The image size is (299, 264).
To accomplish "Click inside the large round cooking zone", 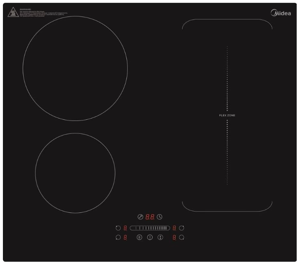I will click(x=75, y=68).
